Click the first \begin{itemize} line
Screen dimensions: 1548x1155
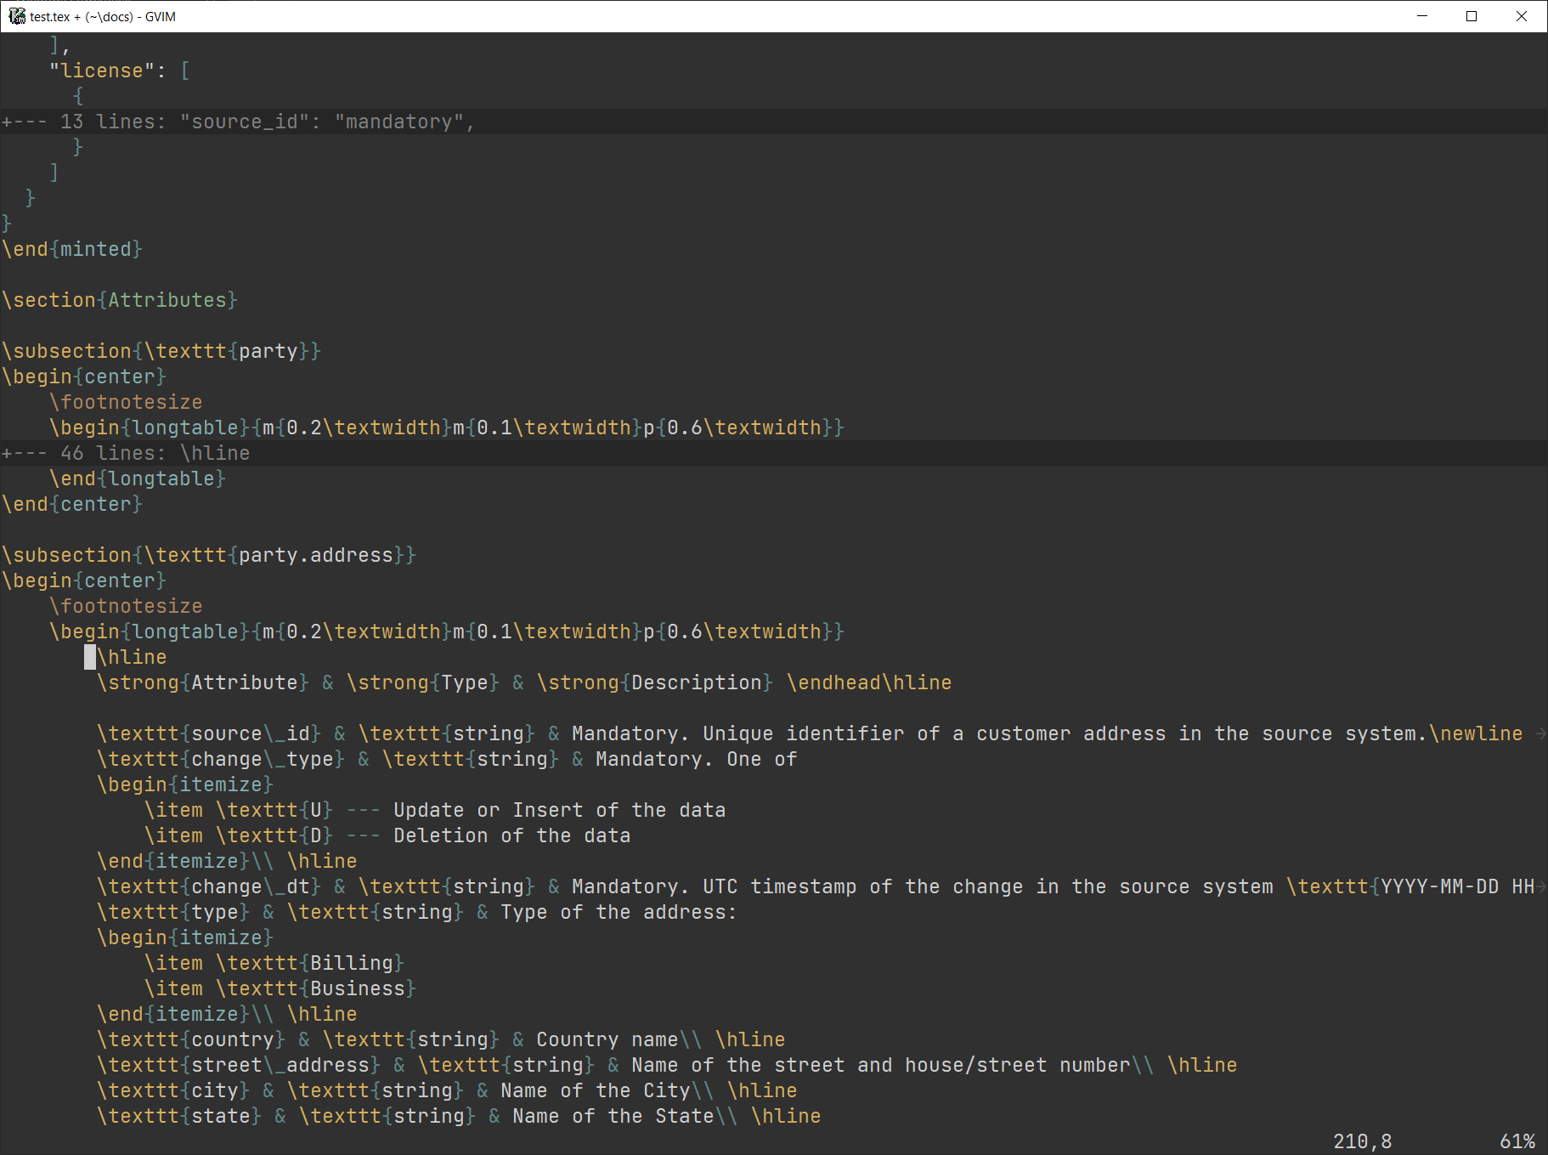(185, 784)
